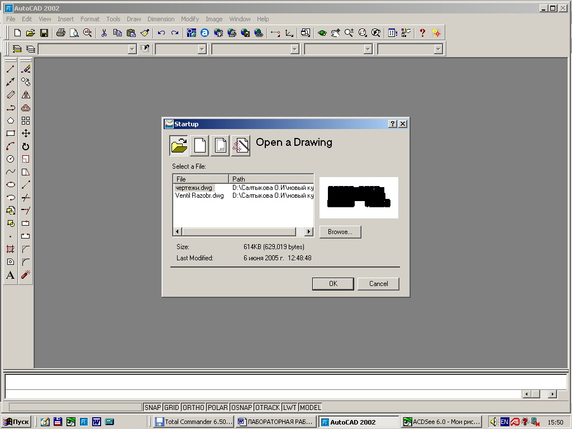Click Cancel in the Startup dialog

click(378, 284)
